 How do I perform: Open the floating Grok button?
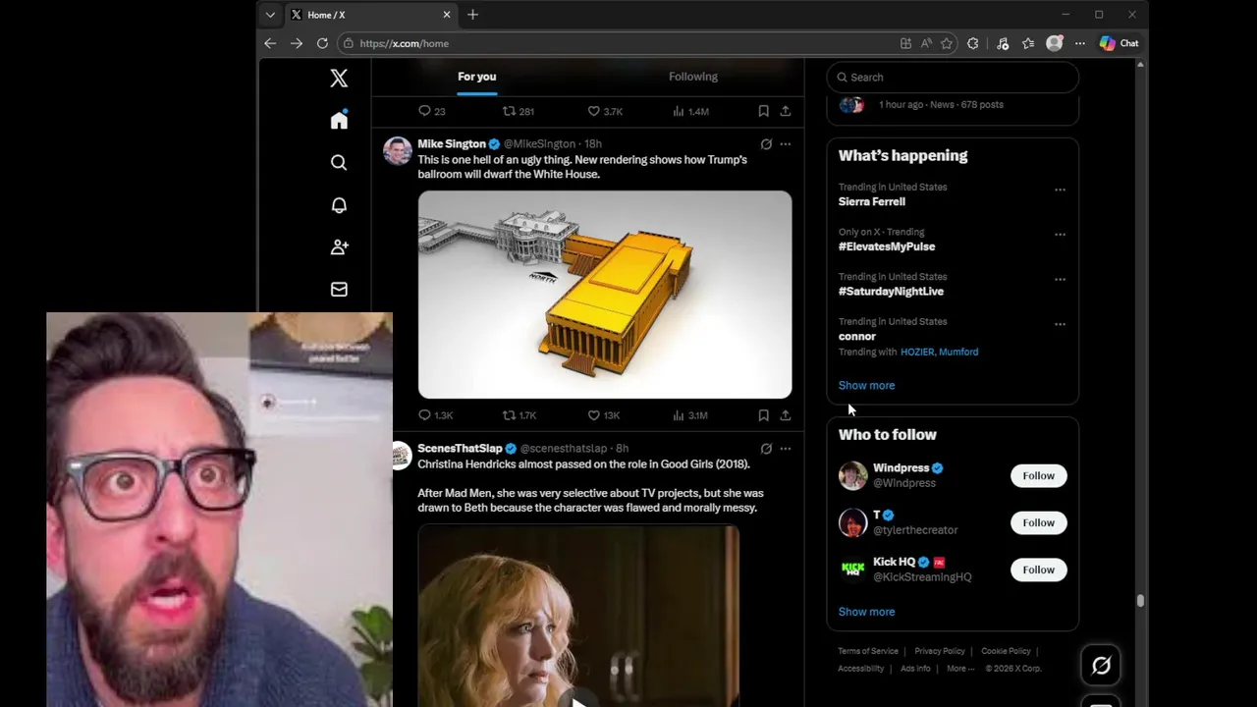tap(1101, 666)
